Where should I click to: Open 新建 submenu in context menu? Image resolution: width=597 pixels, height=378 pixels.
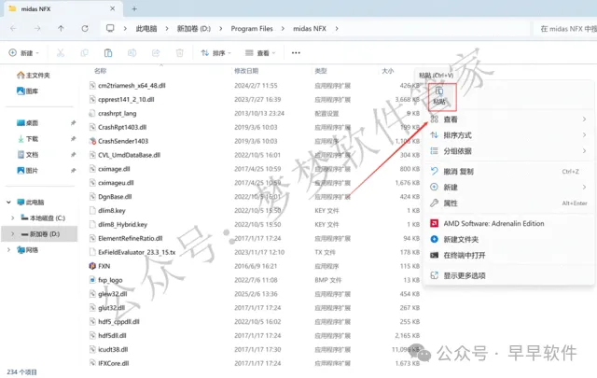[508, 187]
